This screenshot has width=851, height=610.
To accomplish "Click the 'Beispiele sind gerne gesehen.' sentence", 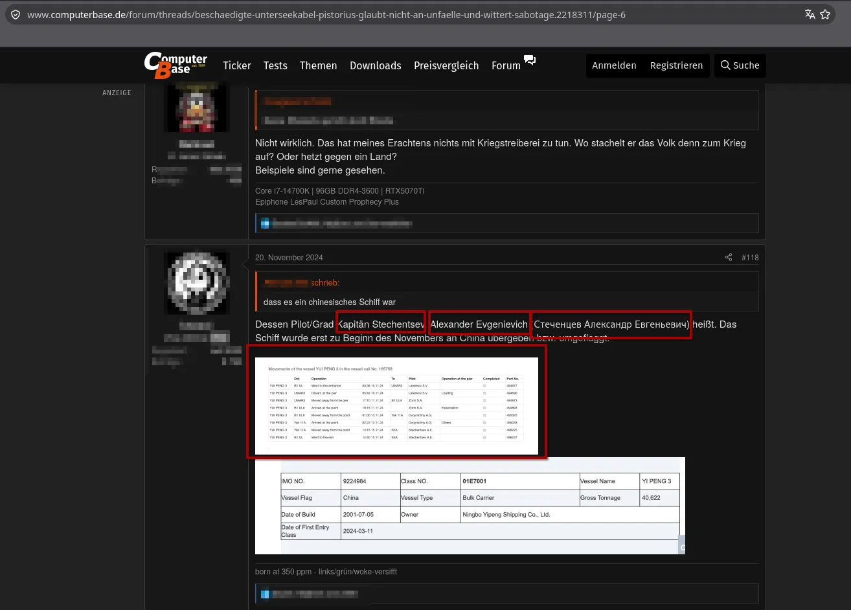I will [x=320, y=170].
